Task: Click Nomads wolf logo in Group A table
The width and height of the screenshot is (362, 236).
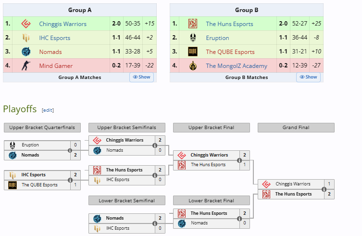Action: [x=26, y=52]
